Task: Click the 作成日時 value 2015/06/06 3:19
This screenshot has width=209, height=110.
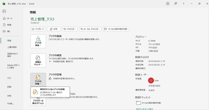Action: click(156, 65)
